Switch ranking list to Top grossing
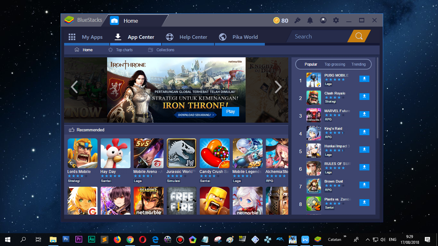Screen dimensions: 438x246 pos(335,64)
